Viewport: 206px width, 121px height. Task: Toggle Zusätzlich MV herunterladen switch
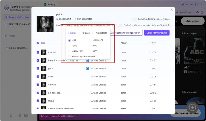click(119, 25)
